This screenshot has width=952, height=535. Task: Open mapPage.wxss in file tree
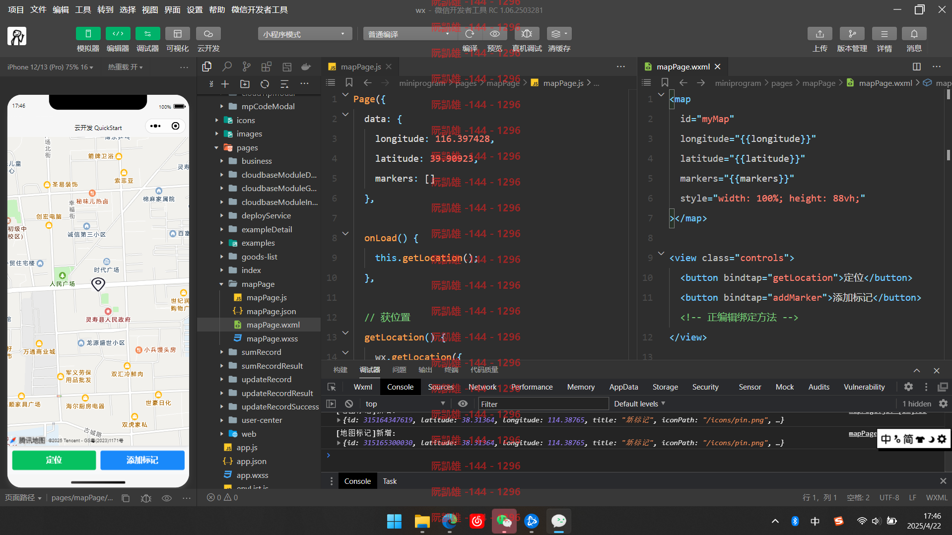click(272, 338)
